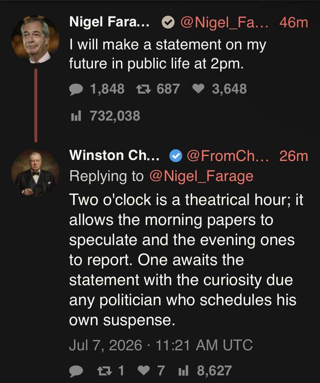Click the blue verified badge next to Winston Churchill
Screen dimensions: 320x383
(176, 156)
